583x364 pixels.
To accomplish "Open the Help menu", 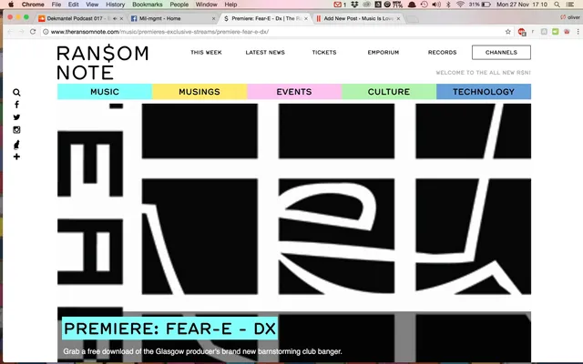I will tap(230, 5).
